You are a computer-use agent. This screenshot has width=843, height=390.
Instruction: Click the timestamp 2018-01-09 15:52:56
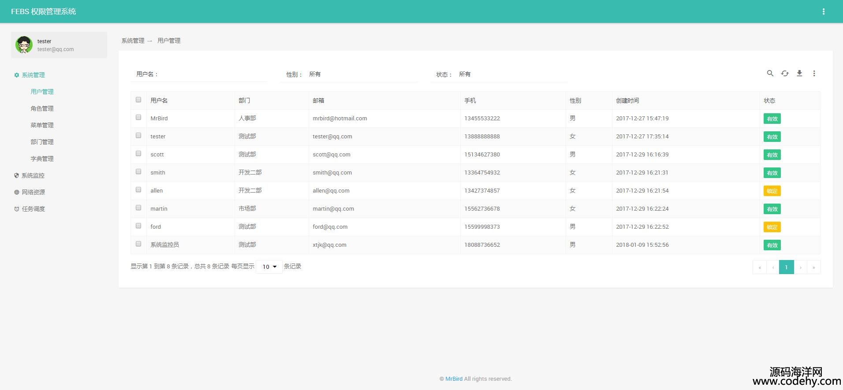coord(642,245)
